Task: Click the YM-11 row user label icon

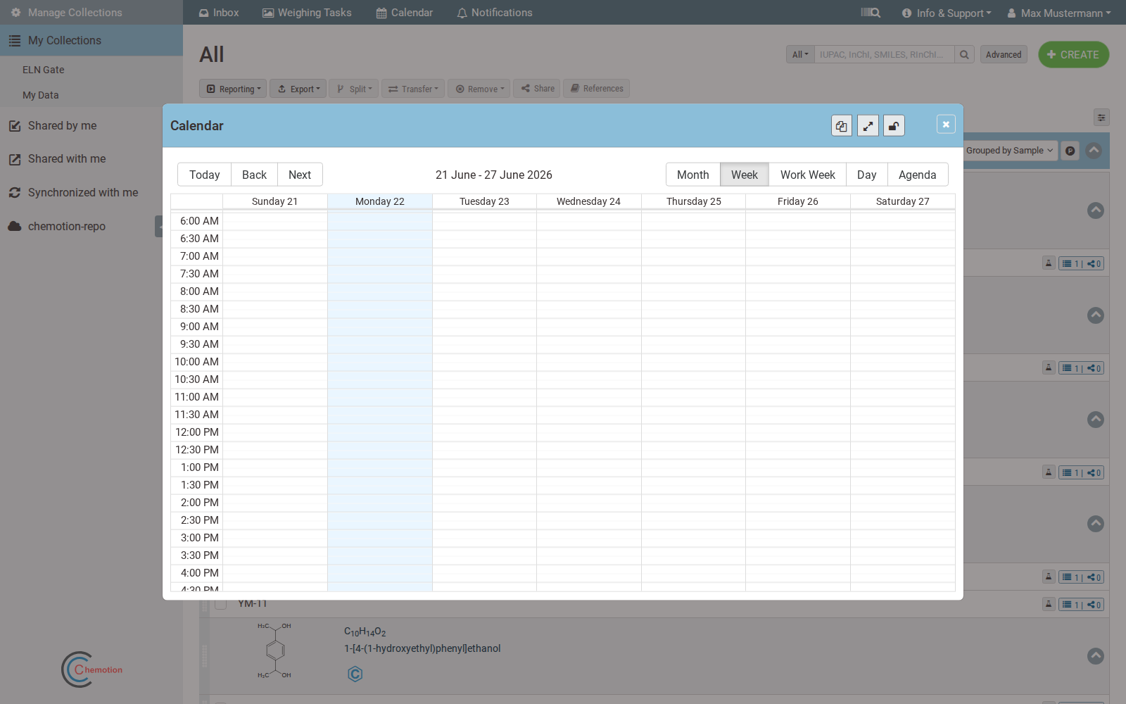Action: pyautogui.click(x=1049, y=604)
